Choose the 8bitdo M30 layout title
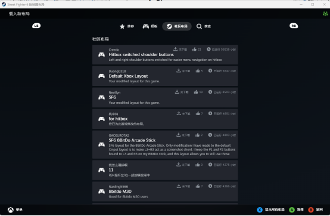The image size is (330, 216). click(120, 192)
